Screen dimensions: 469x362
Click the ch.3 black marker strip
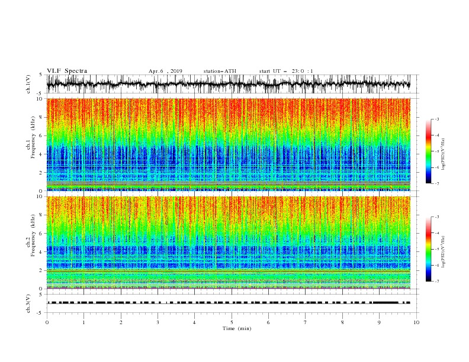click(229, 303)
